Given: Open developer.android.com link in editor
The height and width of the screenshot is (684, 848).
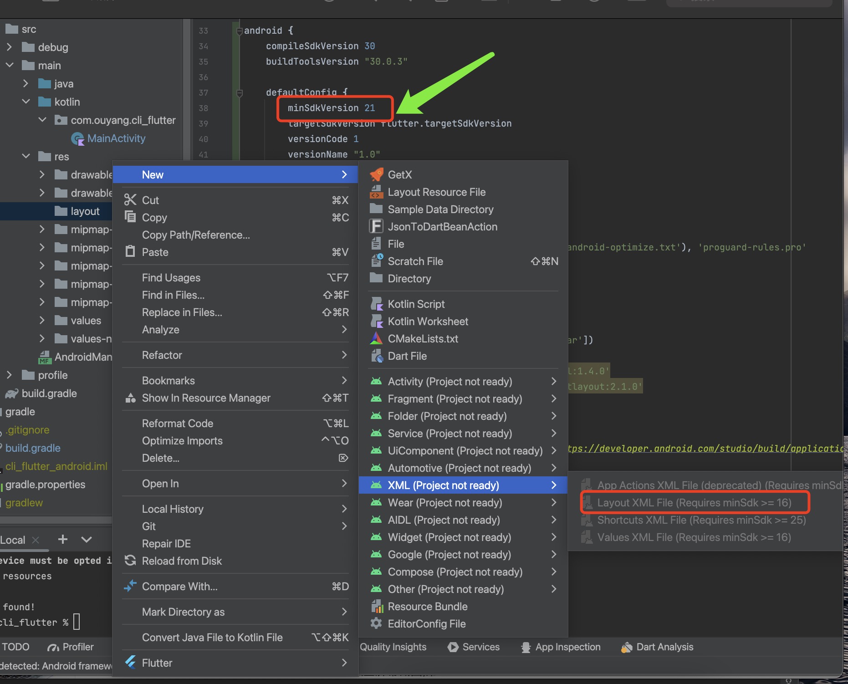Looking at the screenshot, I should [705, 449].
